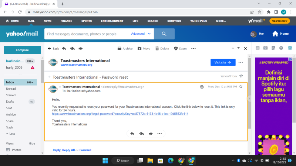Open the FINANCE tab in the top navigation
This screenshot has width=296, height=166.
coord(66,21)
